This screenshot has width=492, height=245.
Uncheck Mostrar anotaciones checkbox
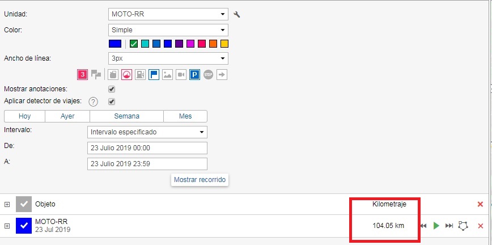point(112,89)
